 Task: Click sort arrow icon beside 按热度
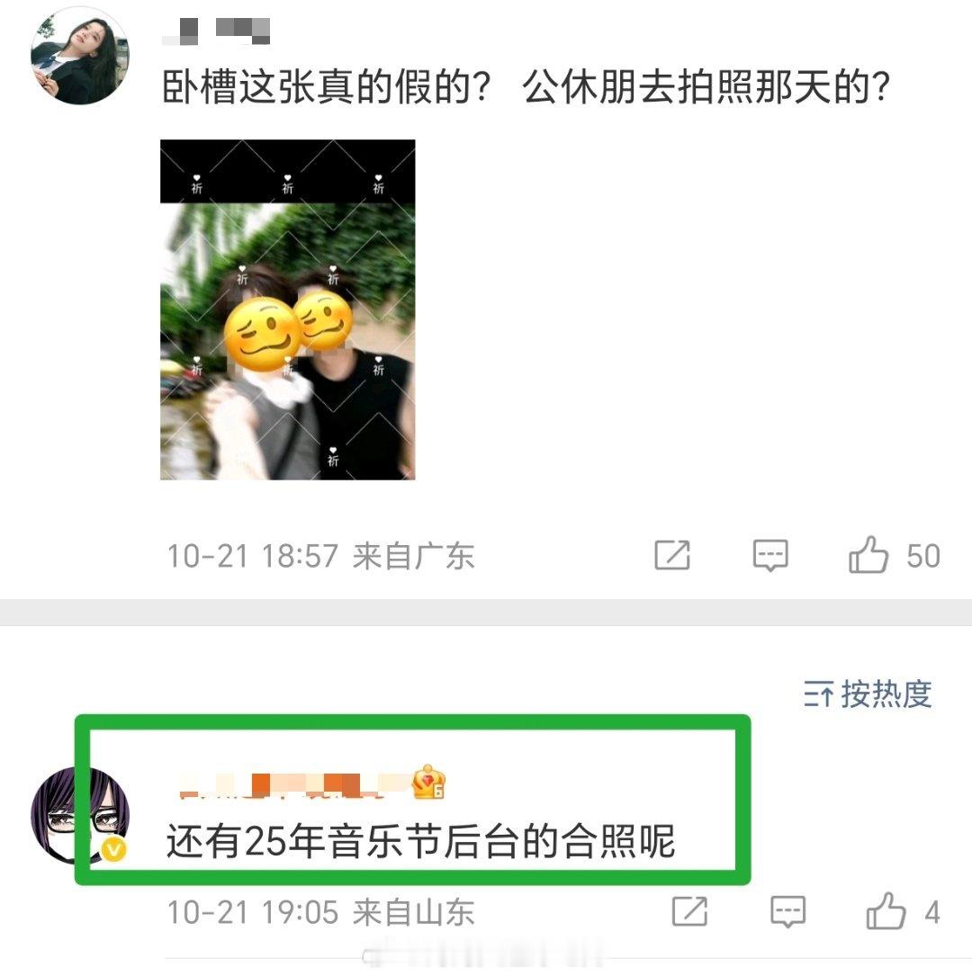(818, 694)
